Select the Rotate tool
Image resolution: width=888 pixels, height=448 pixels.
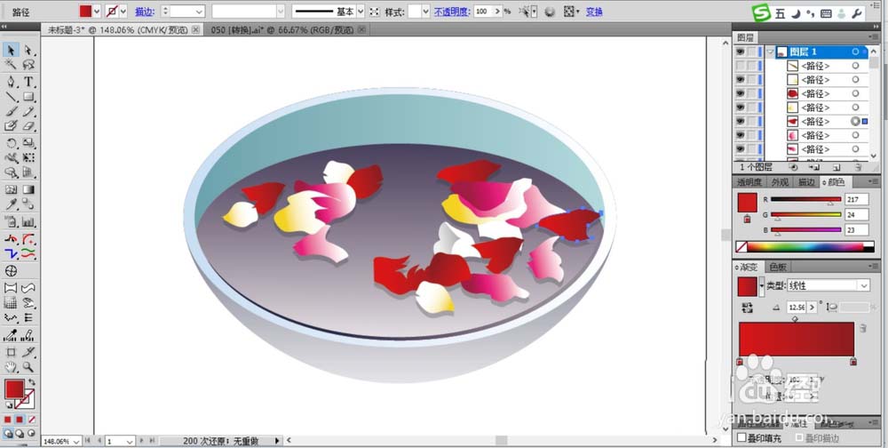[11, 143]
